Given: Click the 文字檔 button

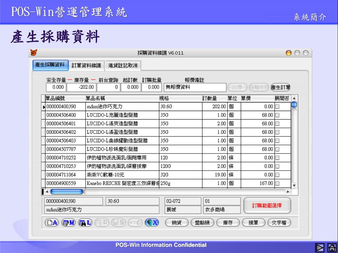Looking at the screenshot, I should (279, 222).
